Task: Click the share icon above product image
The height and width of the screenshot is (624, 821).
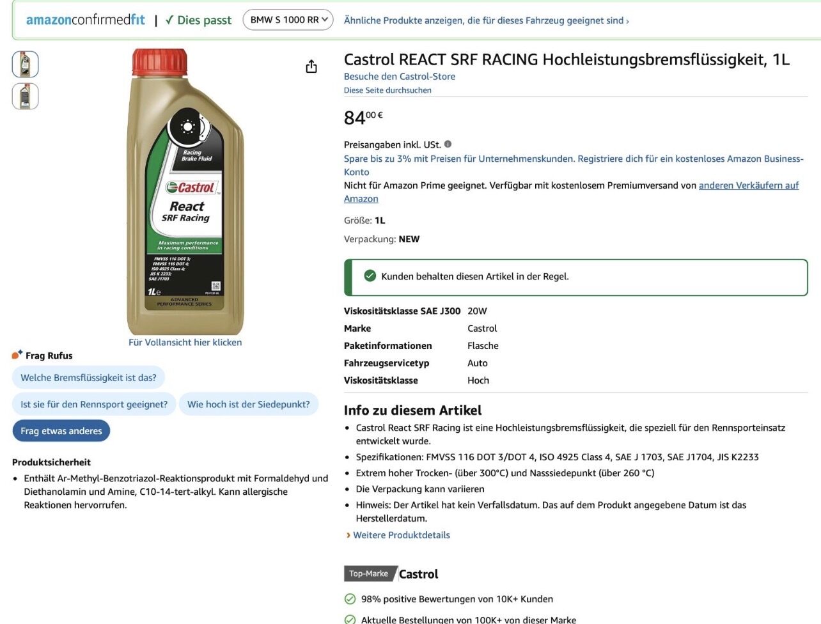Action: pos(311,66)
